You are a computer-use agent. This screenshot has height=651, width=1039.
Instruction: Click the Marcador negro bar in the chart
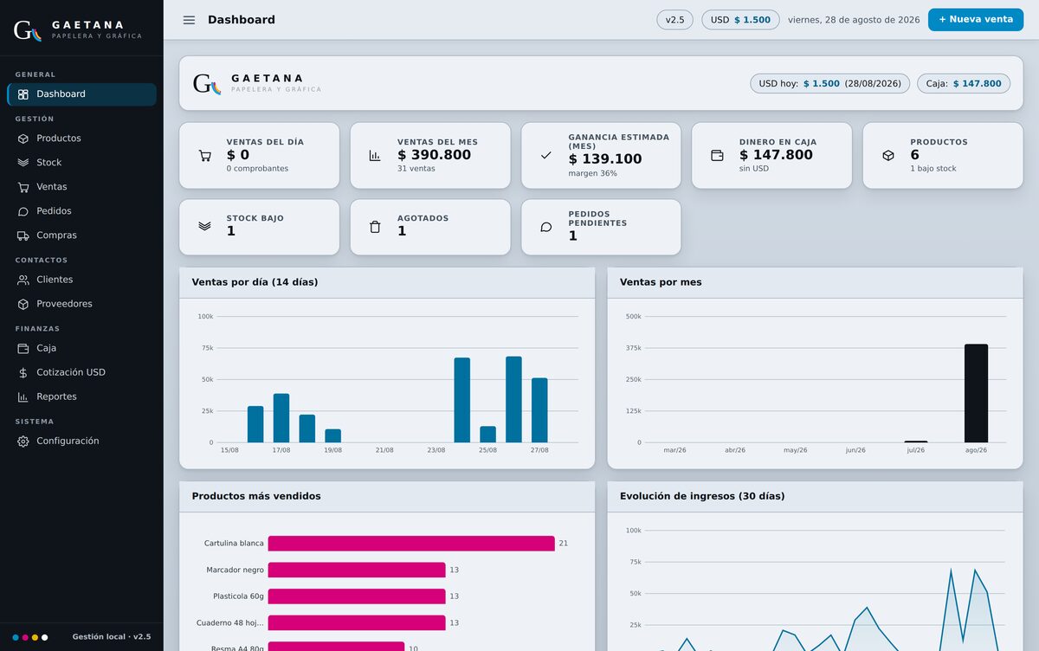[x=357, y=570]
